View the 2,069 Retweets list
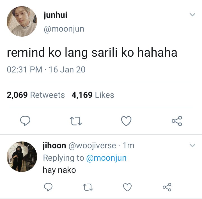The width and height of the screenshot is (202, 199). click(36, 95)
